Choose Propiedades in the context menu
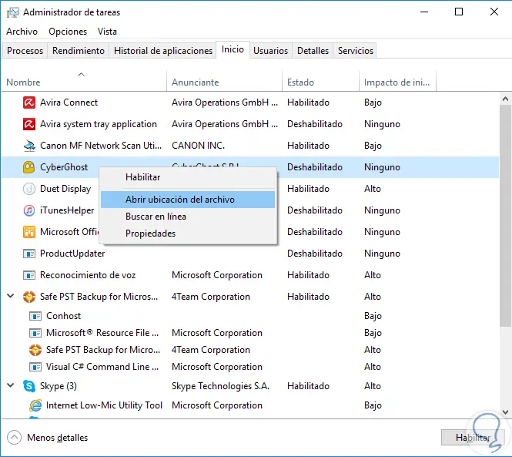The height and width of the screenshot is (457, 512). click(188, 234)
